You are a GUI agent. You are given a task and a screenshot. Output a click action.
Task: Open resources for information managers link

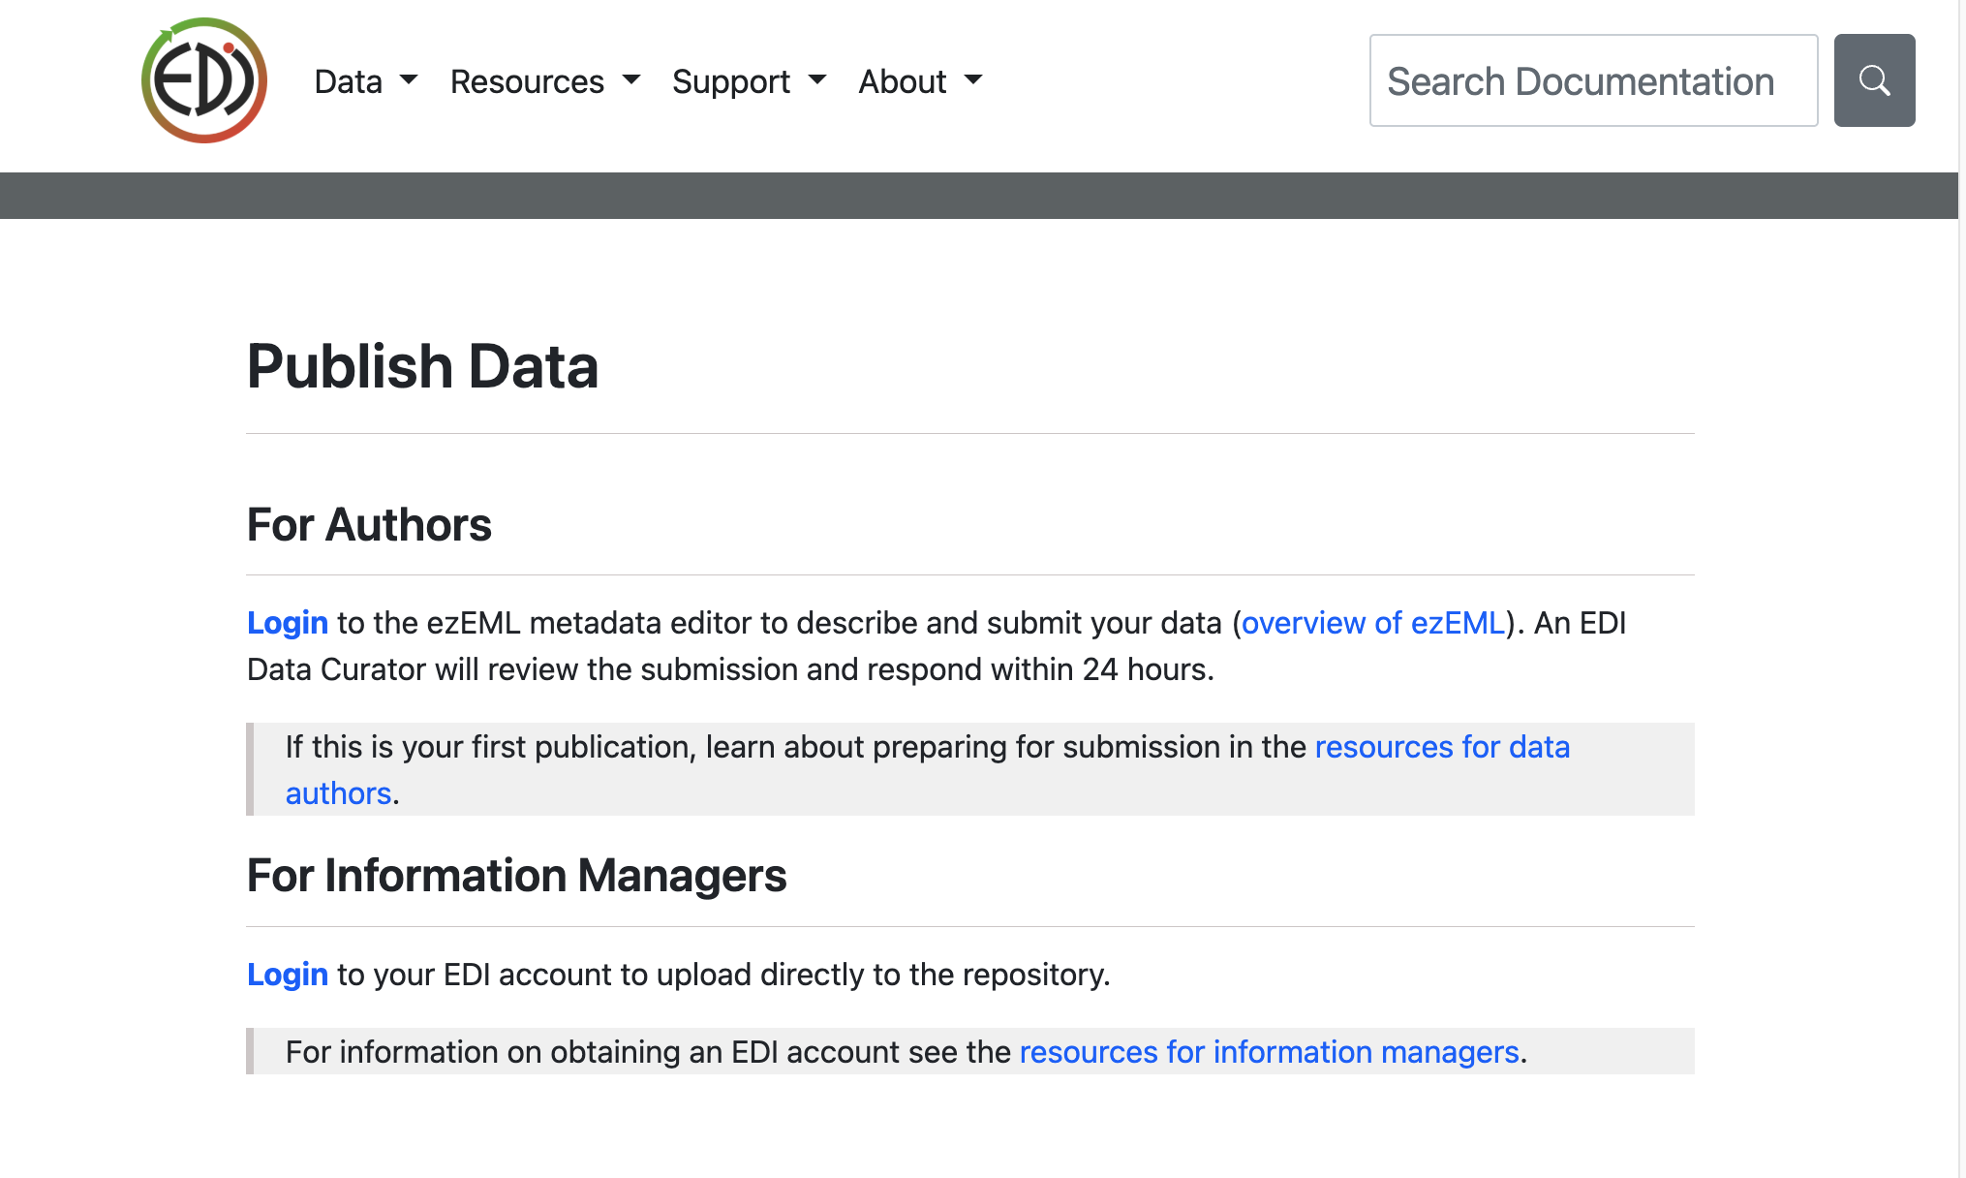pyautogui.click(x=1269, y=1052)
